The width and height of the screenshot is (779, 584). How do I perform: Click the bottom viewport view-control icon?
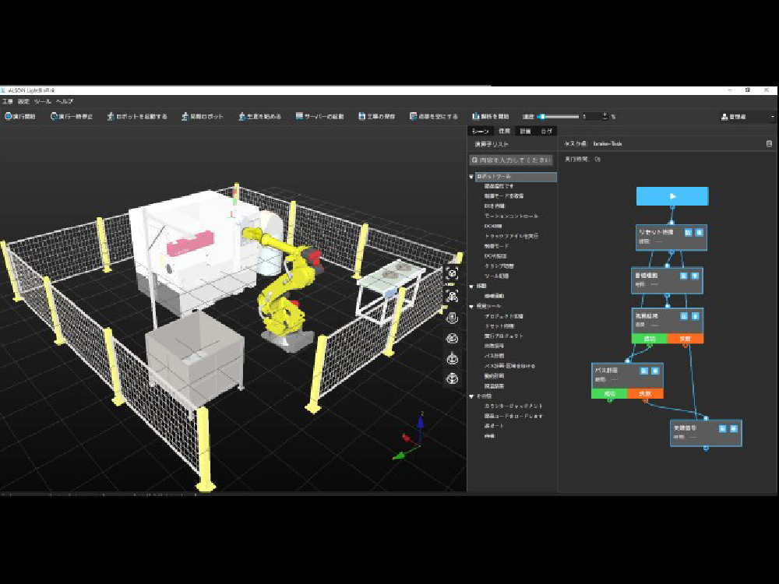[x=453, y=378]
